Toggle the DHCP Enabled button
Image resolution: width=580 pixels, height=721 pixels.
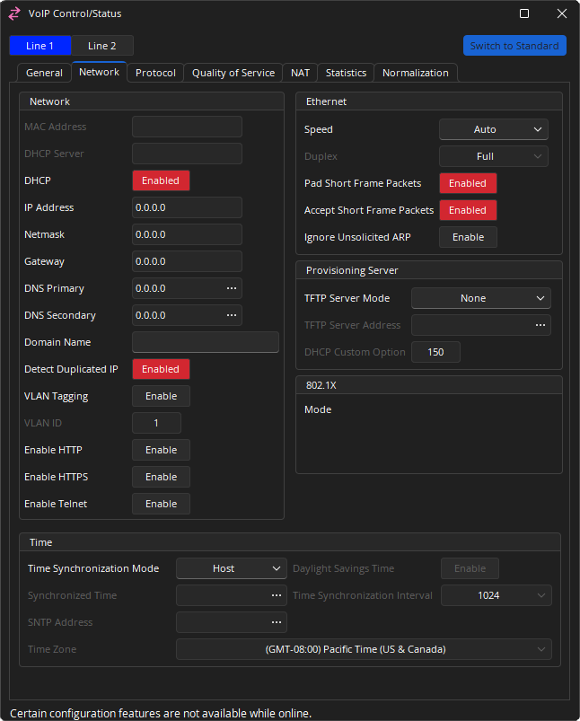pyautogui.click(x=161, y=180)
